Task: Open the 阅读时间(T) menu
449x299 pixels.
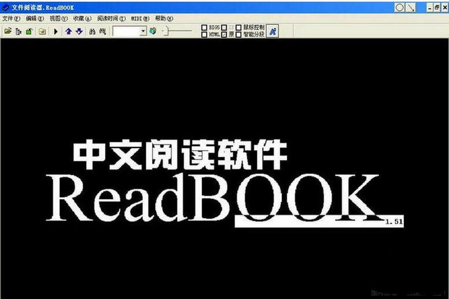Action: pyautogui.click(x=112, y=19)
